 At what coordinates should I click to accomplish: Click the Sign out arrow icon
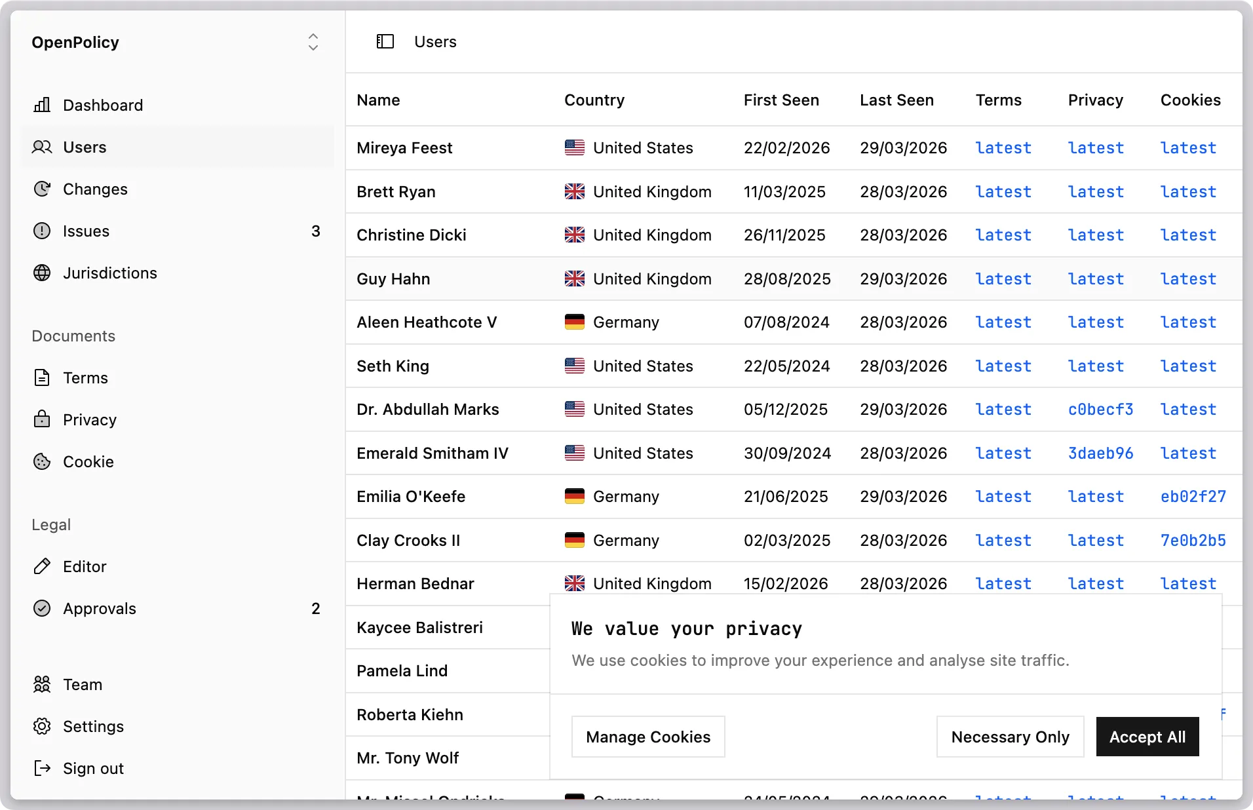click(x=42, y=768)
